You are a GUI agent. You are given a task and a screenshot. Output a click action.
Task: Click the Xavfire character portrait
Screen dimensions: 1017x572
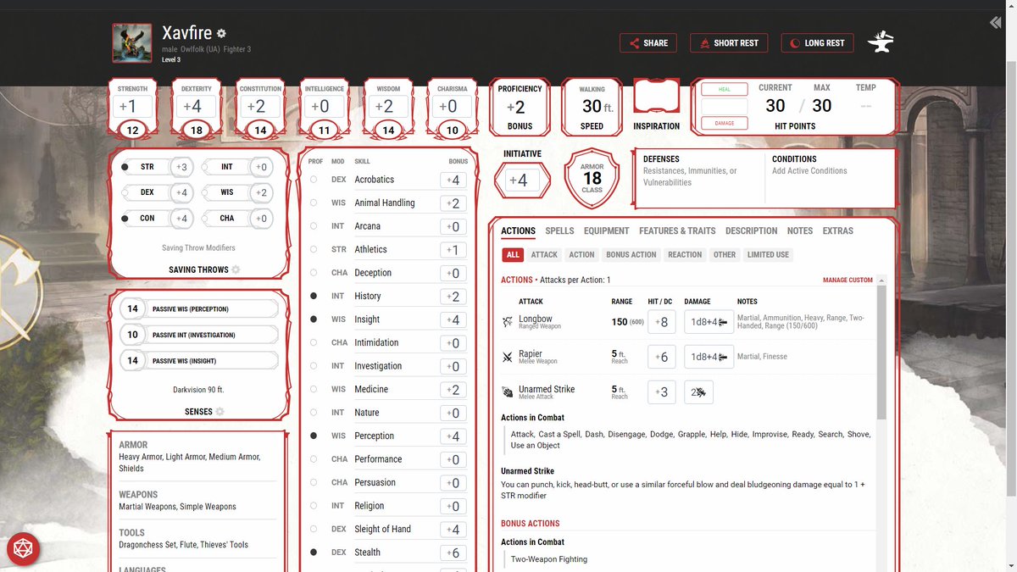(x=132, y=43)
